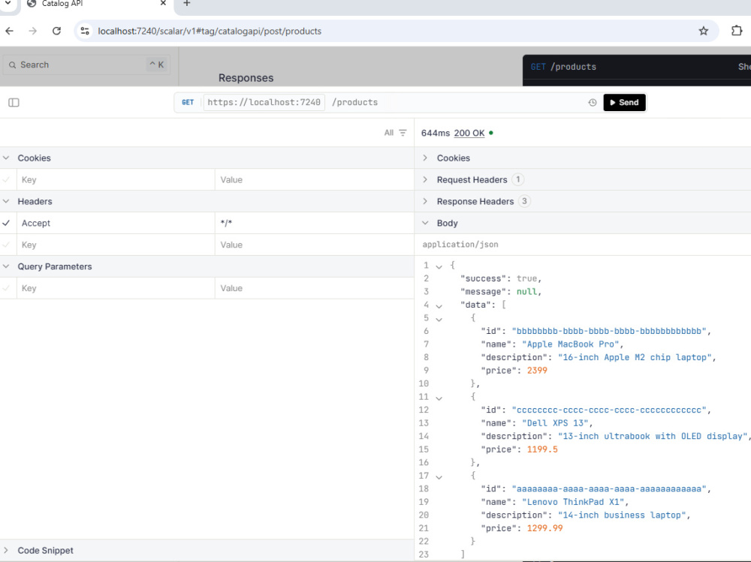Close the Catalog API tab
The height and width of the screenshot is (562, 751).
(x=163, y=3)
